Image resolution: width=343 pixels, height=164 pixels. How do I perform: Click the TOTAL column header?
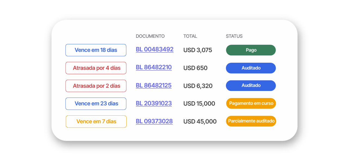pyautogui.click(x=190, y=36)
